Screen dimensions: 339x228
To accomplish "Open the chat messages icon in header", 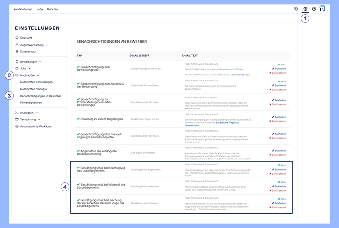I will coord(296,9).
